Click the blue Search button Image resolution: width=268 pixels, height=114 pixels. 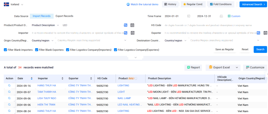260,49
